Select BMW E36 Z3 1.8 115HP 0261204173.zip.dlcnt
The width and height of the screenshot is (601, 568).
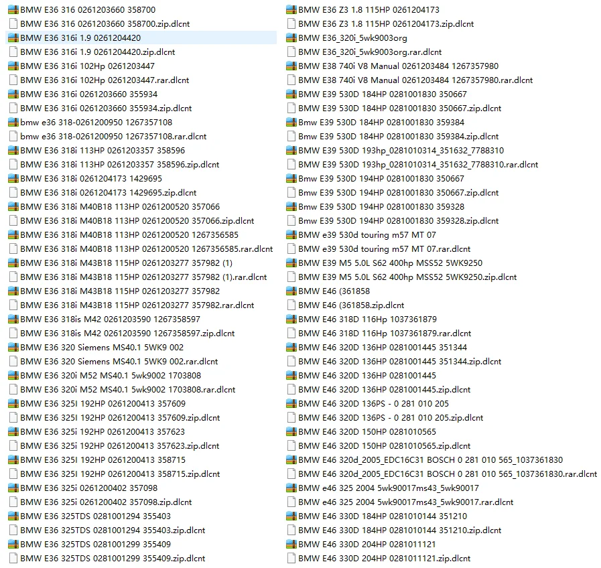(x=380, y=23)
